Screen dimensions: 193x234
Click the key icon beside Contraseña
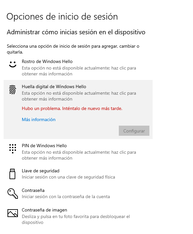pos(13,194)
